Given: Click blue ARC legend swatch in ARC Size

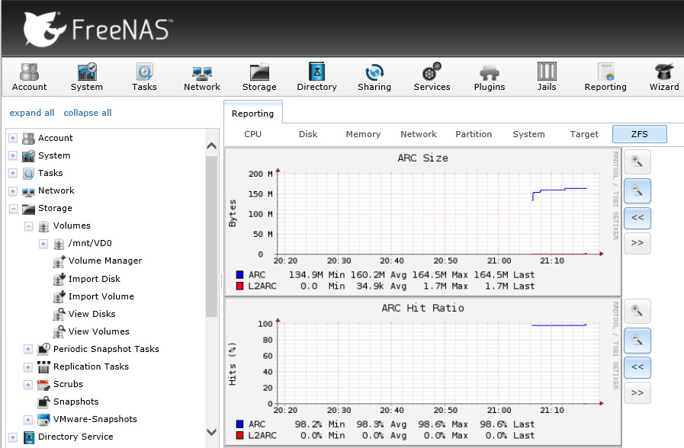Looking at the screenshot, I should coord(239,275).
